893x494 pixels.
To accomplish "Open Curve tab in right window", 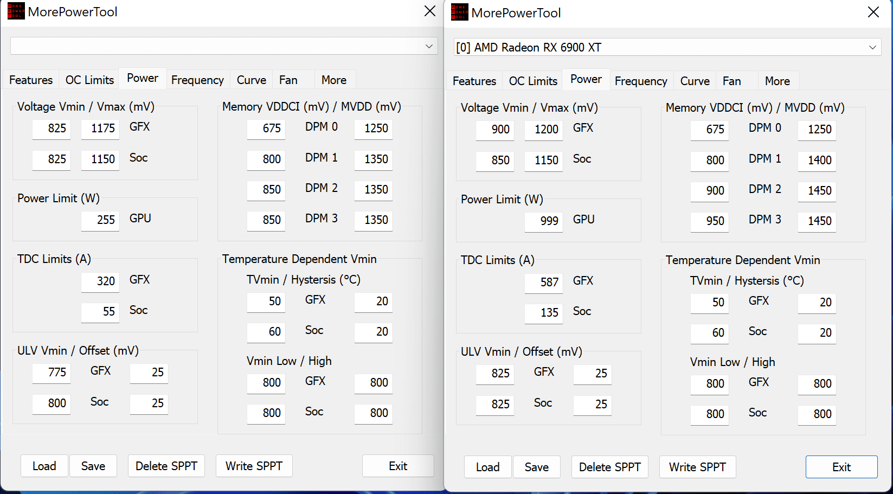I will pyautogui.click(x=695, y=81).
